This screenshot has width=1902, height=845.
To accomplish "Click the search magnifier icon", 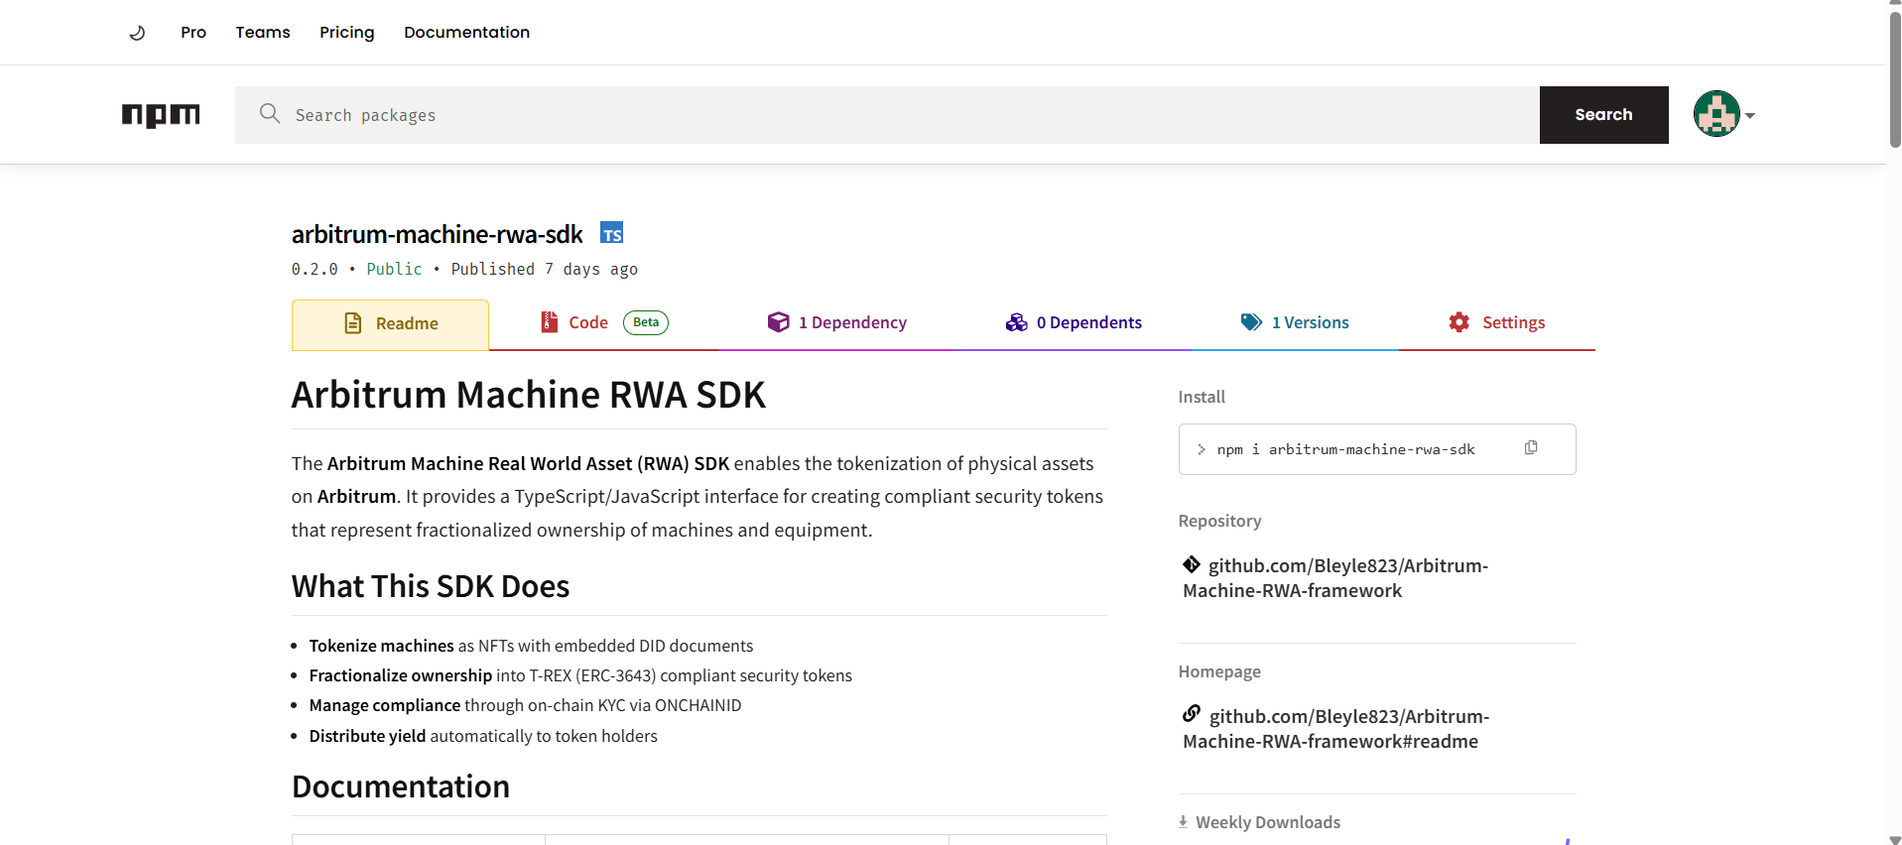I will click(269, 114).
